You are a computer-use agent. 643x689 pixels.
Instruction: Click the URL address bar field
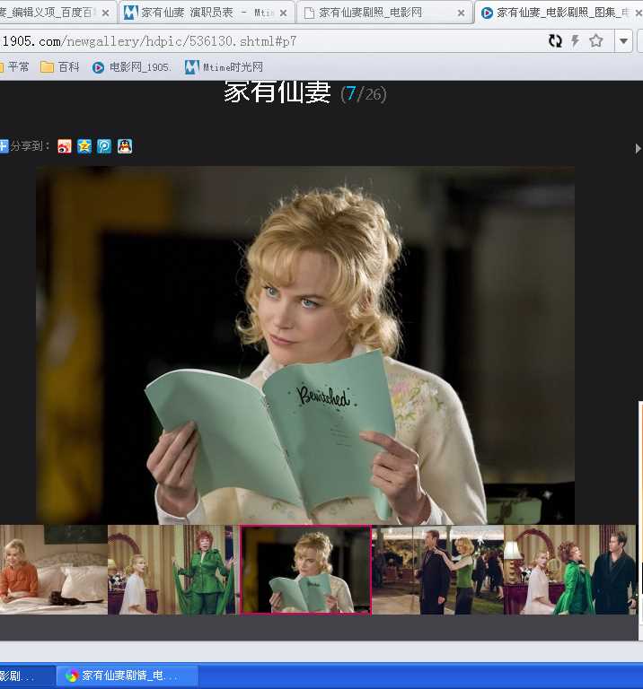[269, 41]
